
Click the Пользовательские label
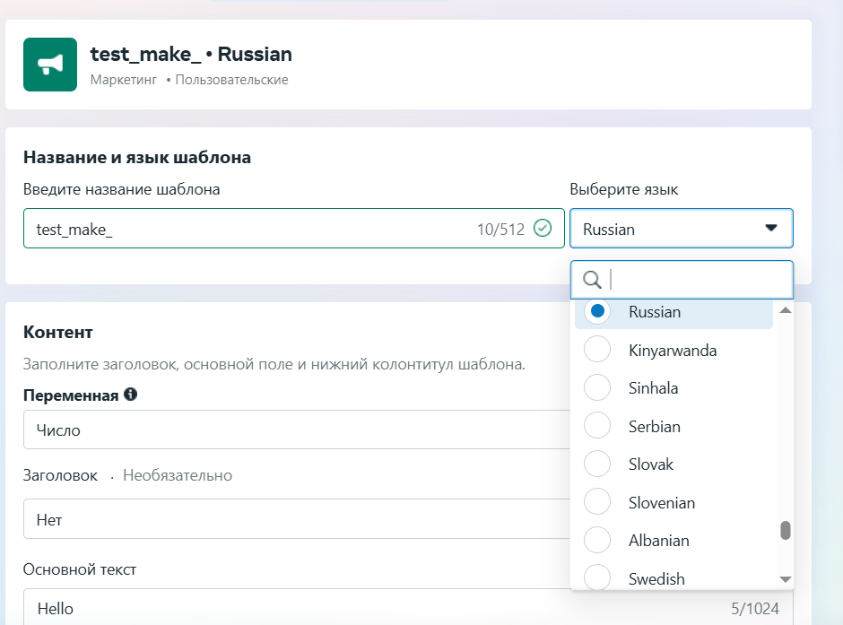coord(231,80)
